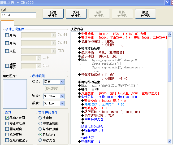Click the 复制事件页 button
The width and height of the screenshot is (173, 145).
click(76, 14)
